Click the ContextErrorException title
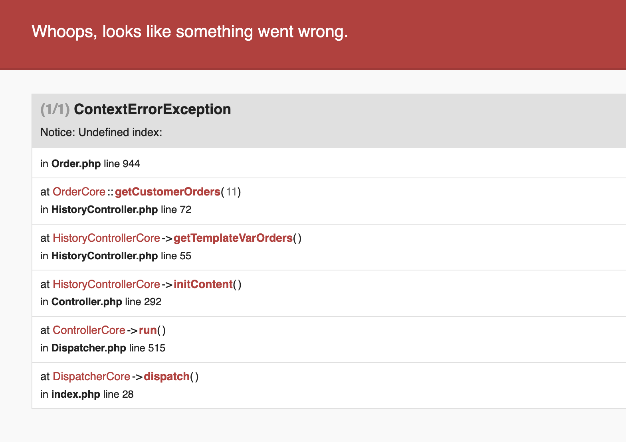Screen dimensions: 626x442 click(x=152, y=109)
